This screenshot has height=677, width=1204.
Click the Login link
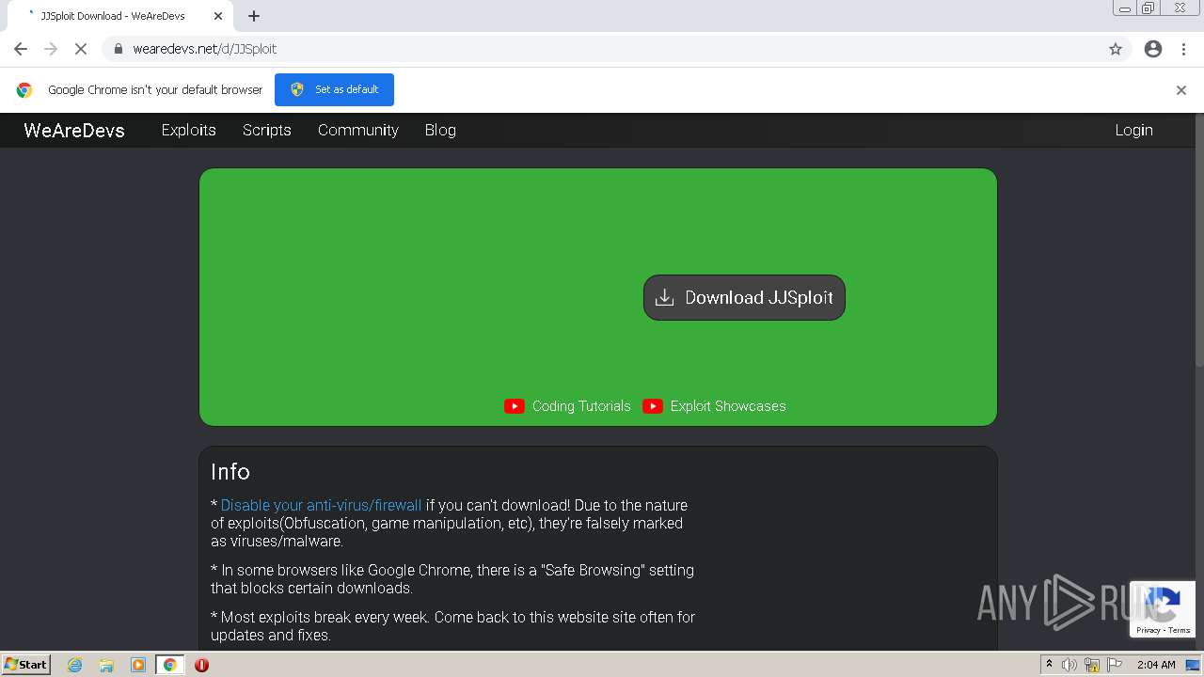point(1133,130)
